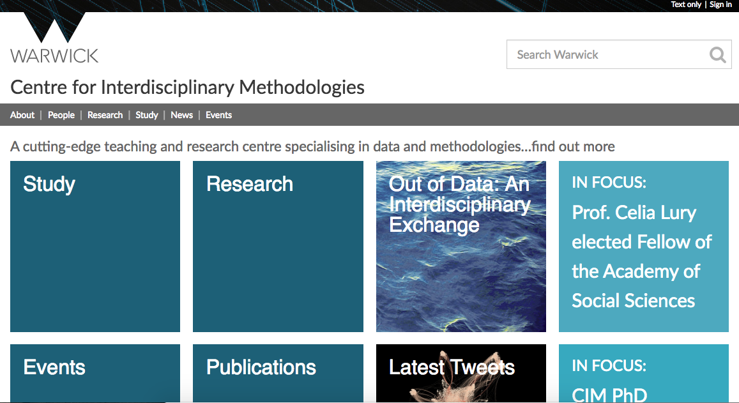
Task: Click the Sign in link
Action: (720, 4)
